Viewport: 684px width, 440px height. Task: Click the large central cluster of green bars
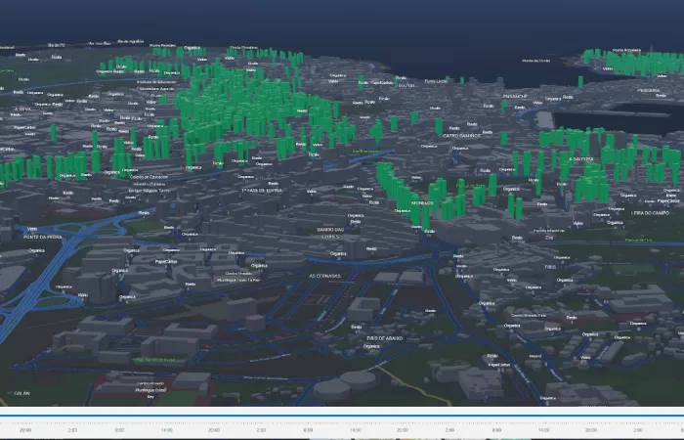[x=254, y=108]
